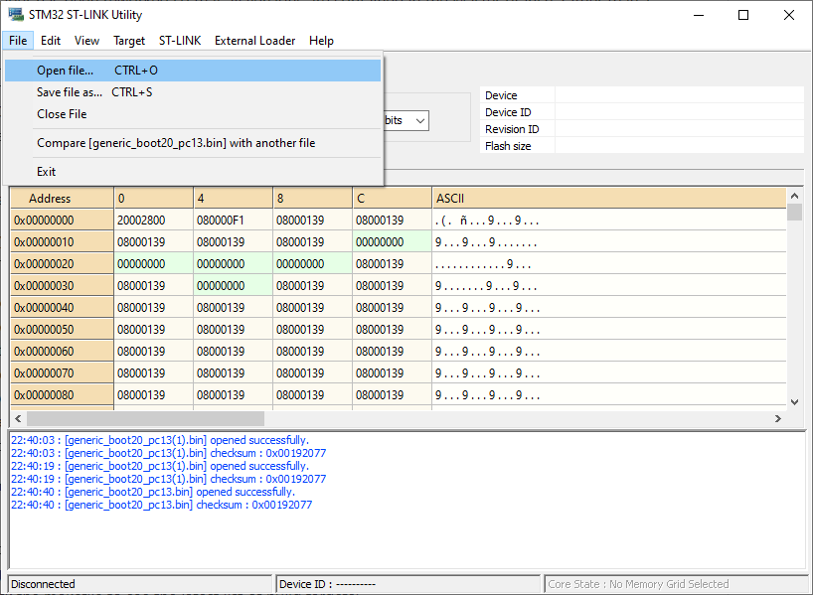
Task: Select address row 0x00000020
Action: click(x=62, y=264)
